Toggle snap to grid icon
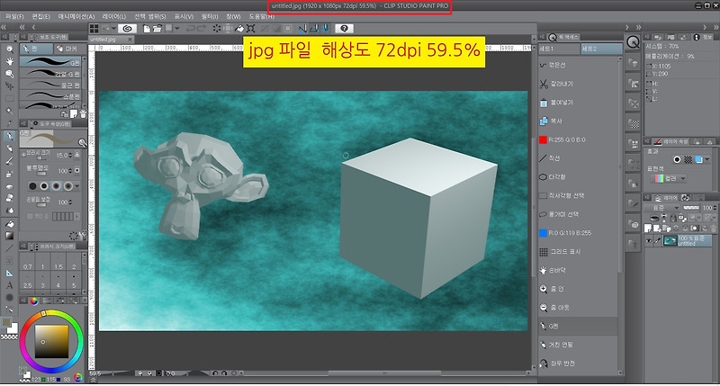The width and height of the screenshot is (720, 386). (325, 29)
